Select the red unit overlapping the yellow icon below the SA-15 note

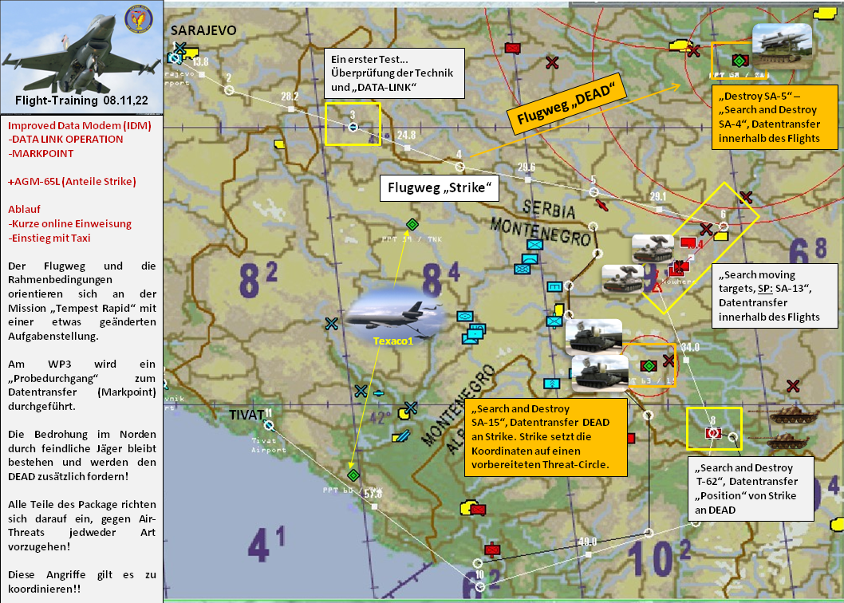point(478,510)
